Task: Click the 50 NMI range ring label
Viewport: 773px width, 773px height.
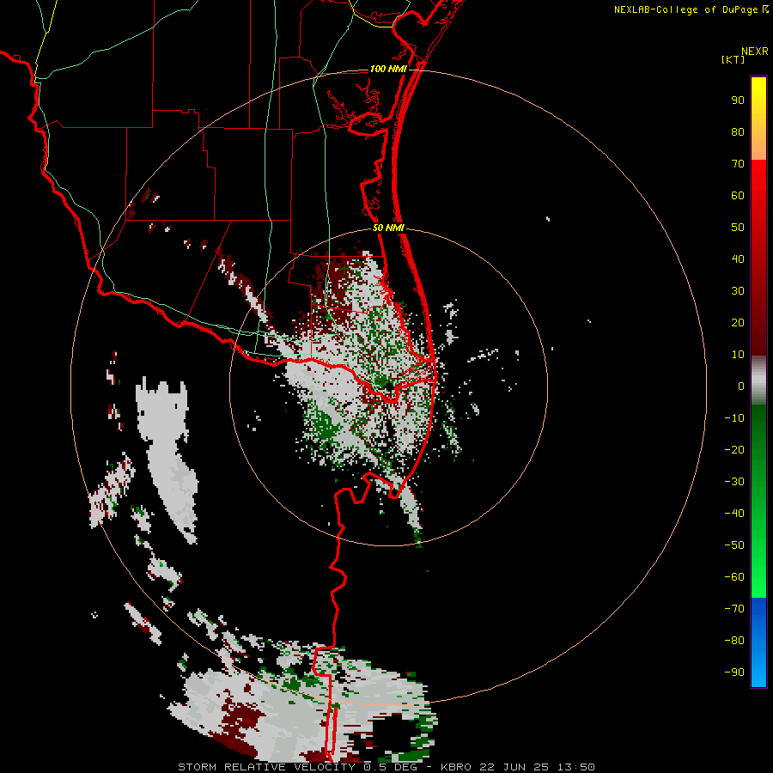Action: point(388,228)
